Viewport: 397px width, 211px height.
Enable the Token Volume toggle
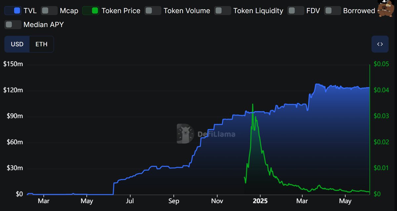coord(153,11)
